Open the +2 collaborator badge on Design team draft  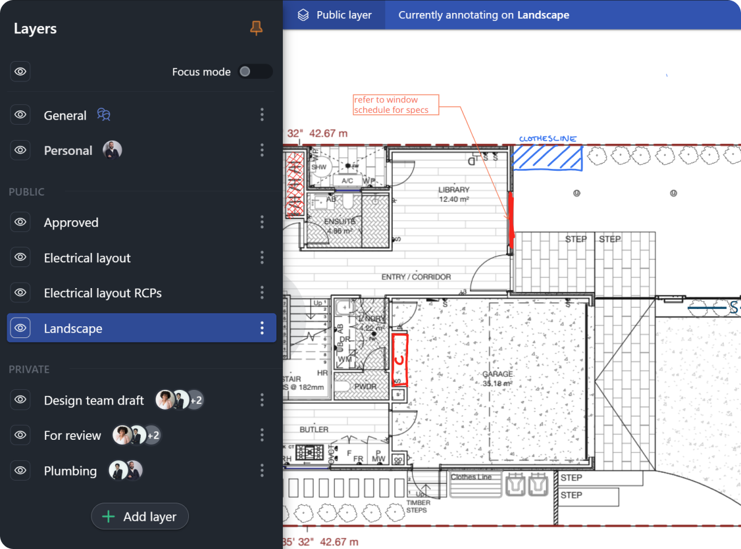(195, 400)
